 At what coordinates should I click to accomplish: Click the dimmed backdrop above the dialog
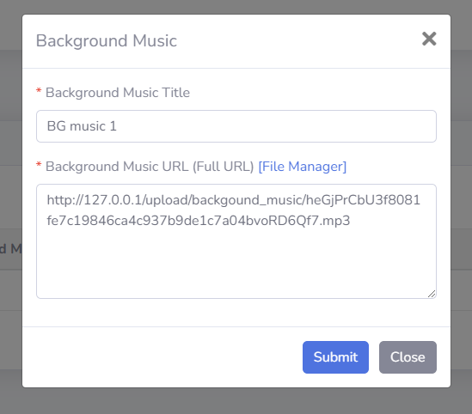[236, 7]
